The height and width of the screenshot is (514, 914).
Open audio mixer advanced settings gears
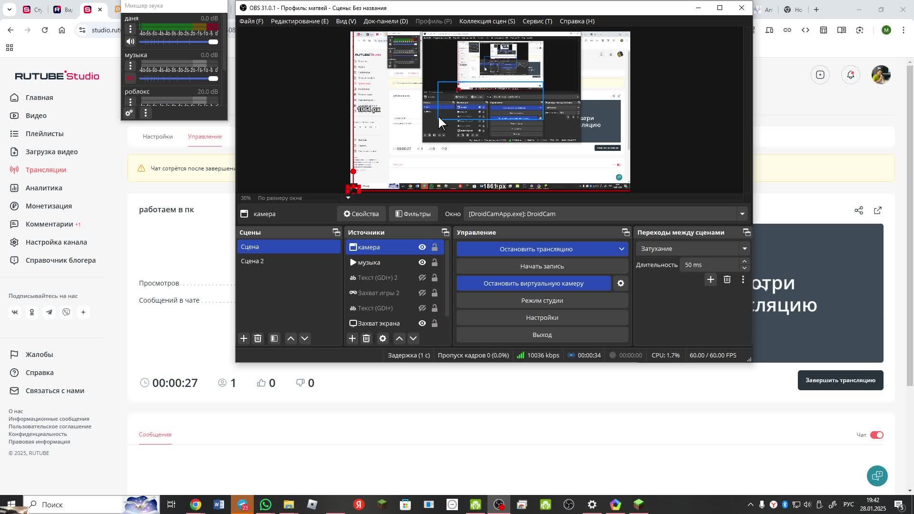click(129, 113)
